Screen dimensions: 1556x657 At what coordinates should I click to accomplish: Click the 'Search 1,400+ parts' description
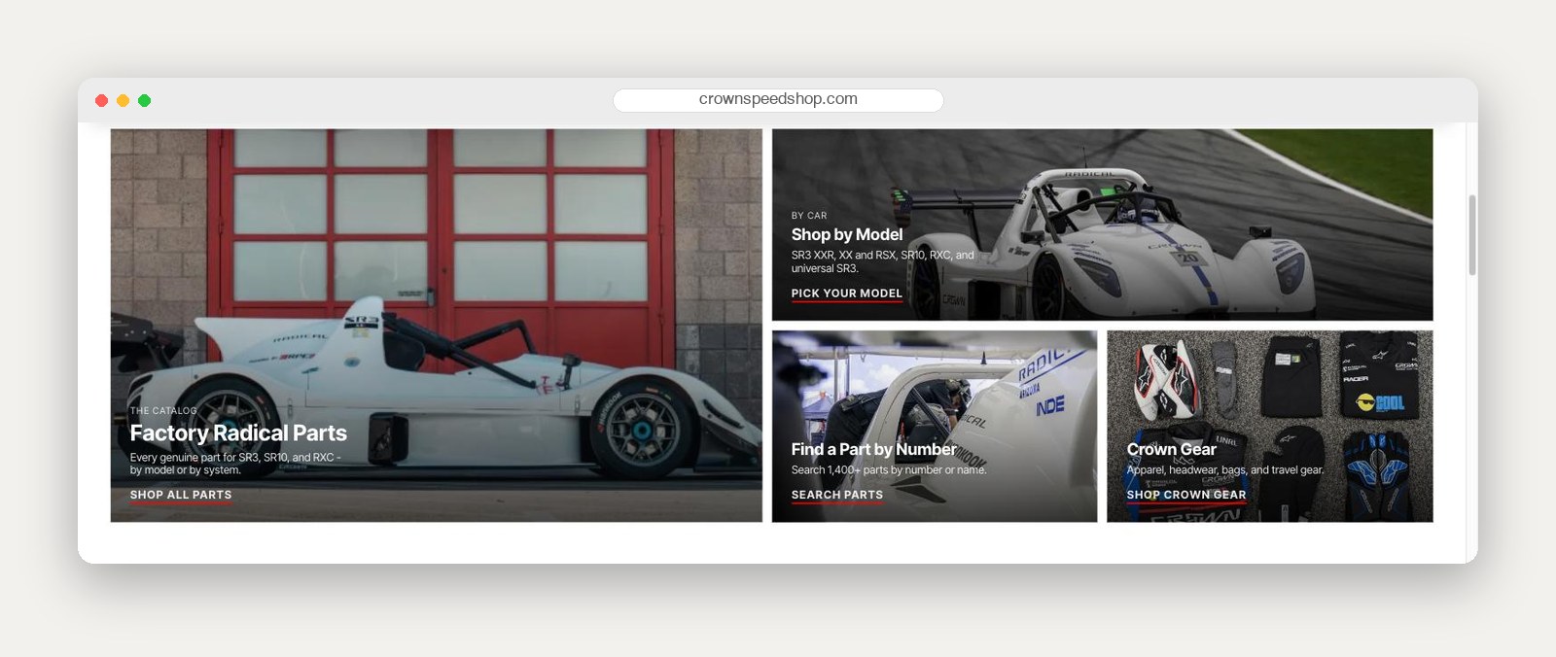(x=888, y=470)
